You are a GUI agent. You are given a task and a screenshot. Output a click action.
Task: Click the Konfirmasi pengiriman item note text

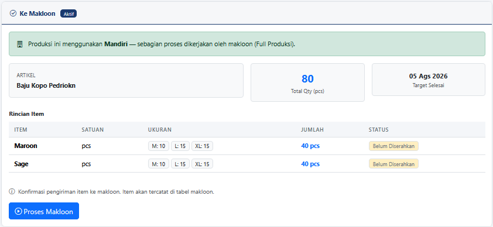point(117,192)
